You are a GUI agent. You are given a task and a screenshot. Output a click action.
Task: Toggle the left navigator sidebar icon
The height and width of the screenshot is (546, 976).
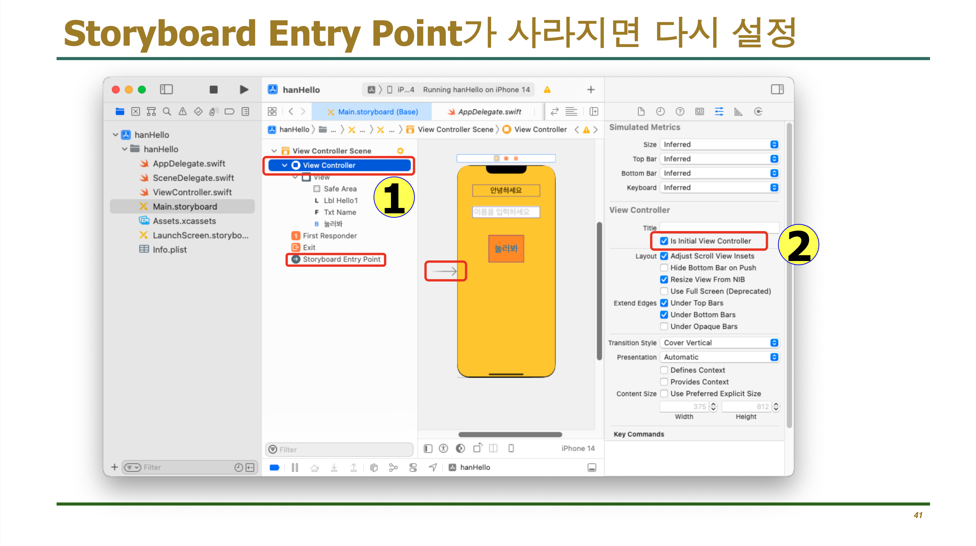166,89
